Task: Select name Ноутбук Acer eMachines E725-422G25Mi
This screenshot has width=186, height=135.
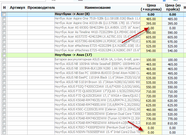Action: coord(83,46)
